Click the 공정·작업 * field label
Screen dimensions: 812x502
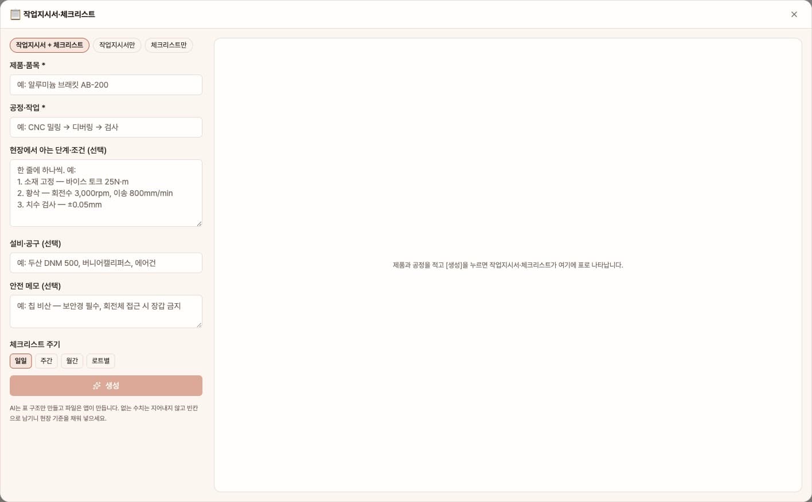[28, 108]
